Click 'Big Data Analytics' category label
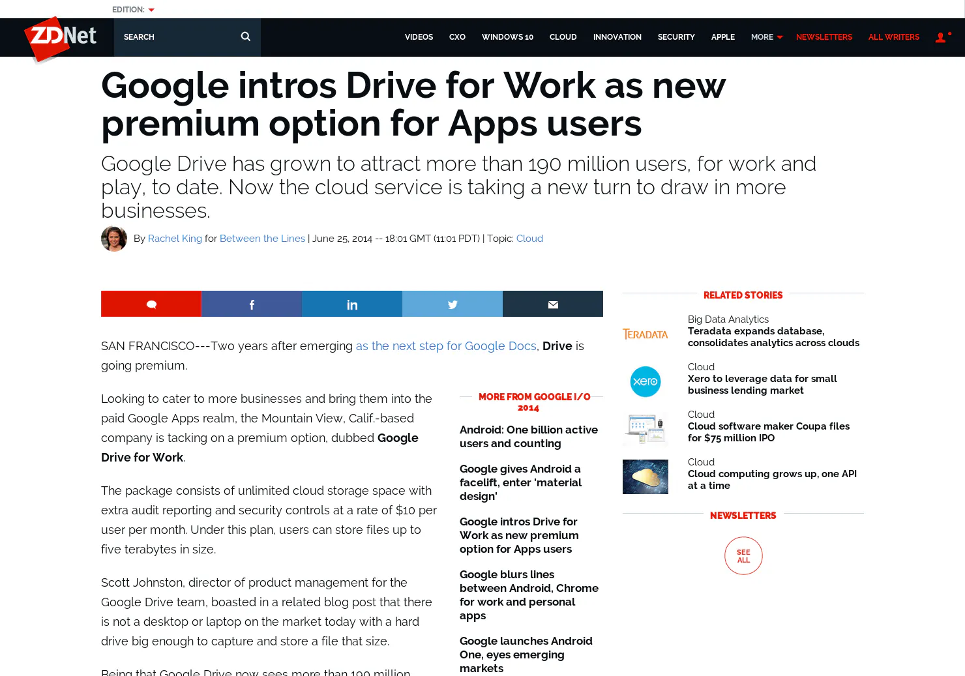The height and width of the screenshot is (676, 965). point(728,319)
